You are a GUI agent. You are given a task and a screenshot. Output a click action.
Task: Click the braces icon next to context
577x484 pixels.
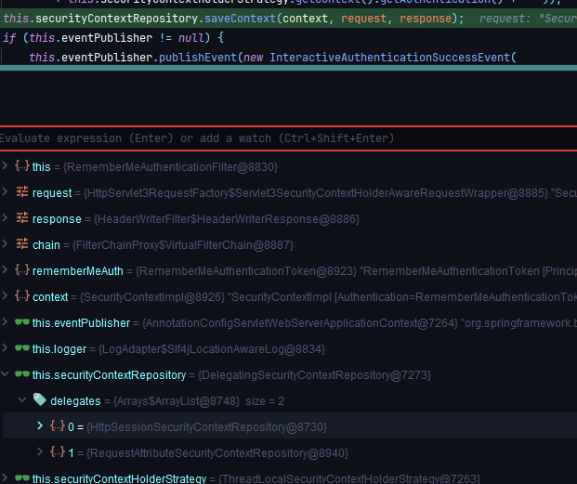[21, 296]
